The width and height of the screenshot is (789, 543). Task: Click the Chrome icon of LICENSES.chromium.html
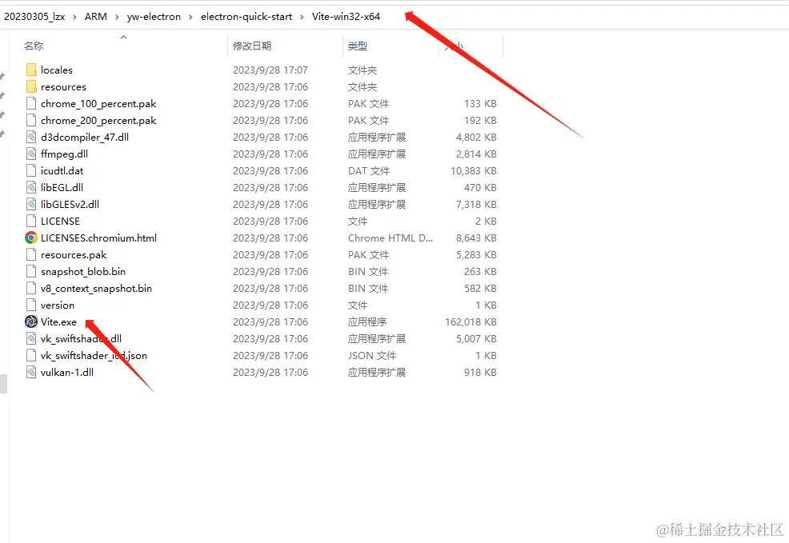coord(31,238)
